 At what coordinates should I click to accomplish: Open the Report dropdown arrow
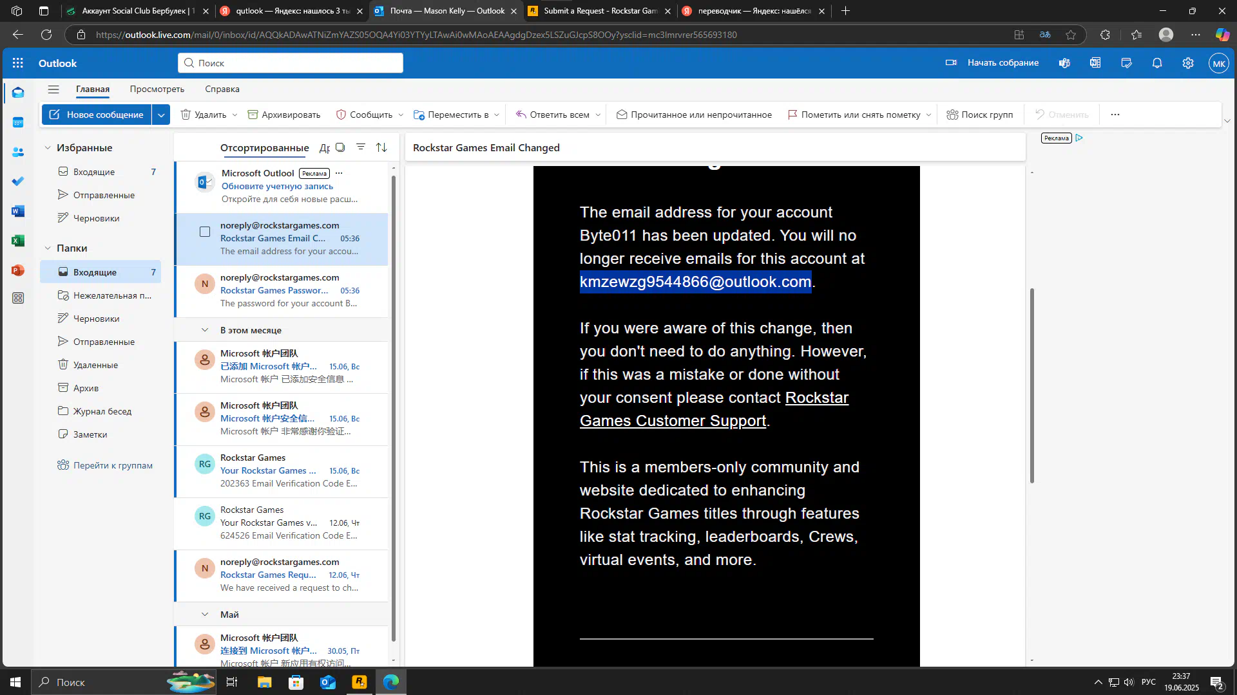point(401,115)
